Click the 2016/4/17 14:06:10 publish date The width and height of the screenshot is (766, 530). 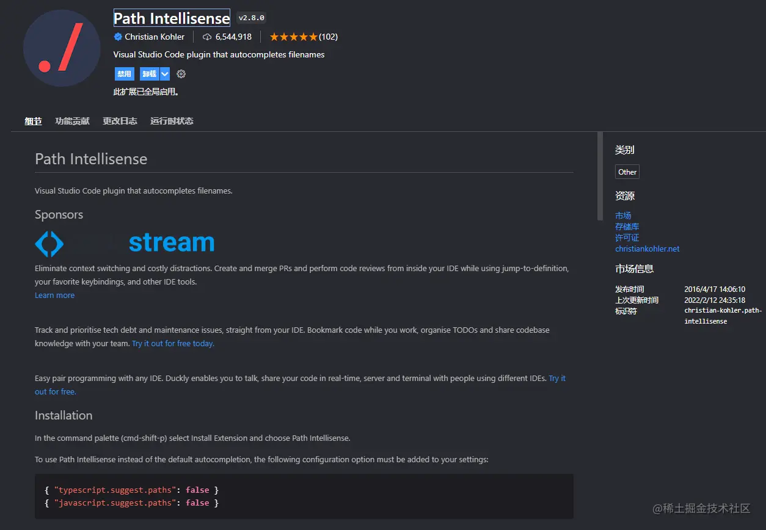[x=715, y=289]
